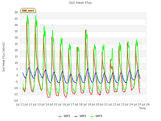Click the Jul 12 x-axis tick label
161x121 pixels.
[28, 104]
